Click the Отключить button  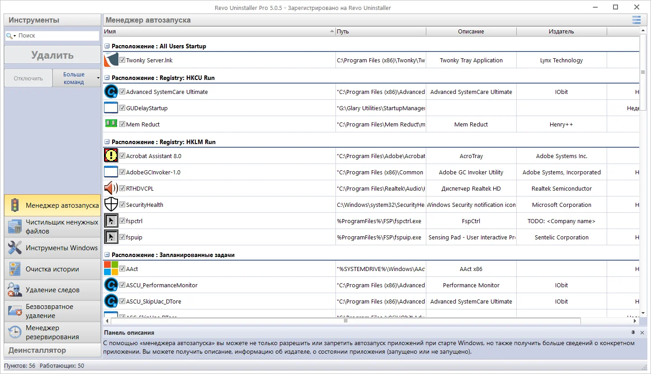28,78
